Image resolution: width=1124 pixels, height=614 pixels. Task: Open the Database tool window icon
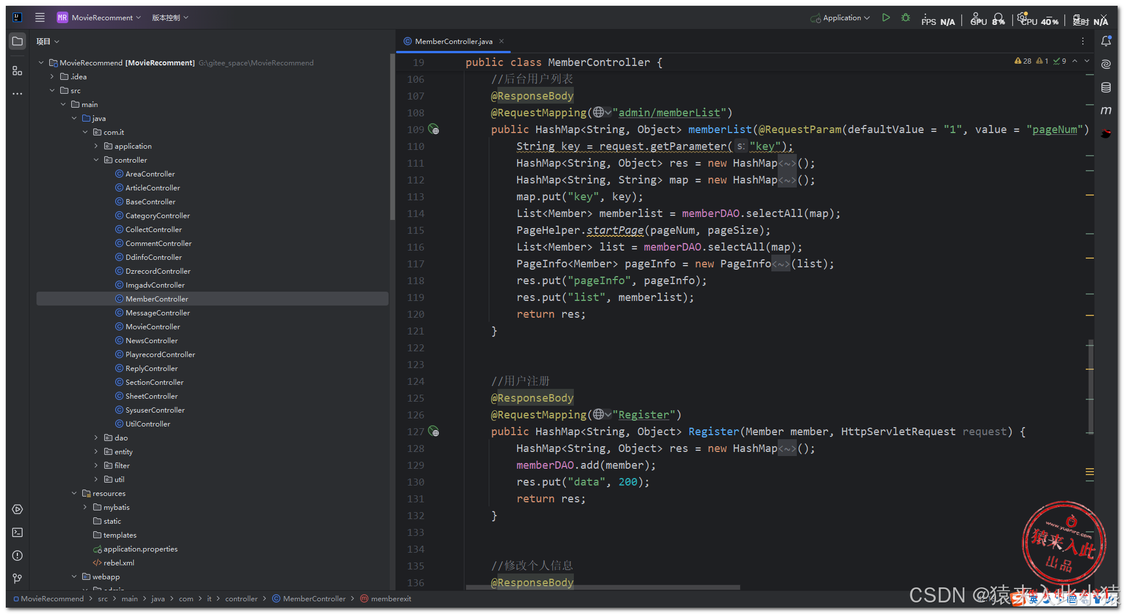(x=1106, y=87)
